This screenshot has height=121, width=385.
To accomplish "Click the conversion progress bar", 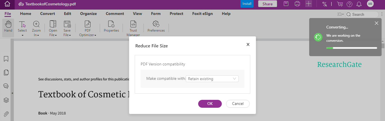I will [351, 48].
